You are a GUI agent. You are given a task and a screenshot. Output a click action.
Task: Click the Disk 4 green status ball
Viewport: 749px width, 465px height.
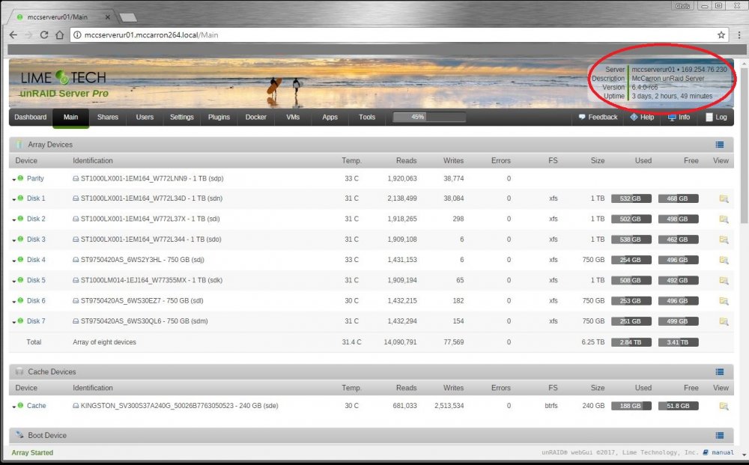20,260
